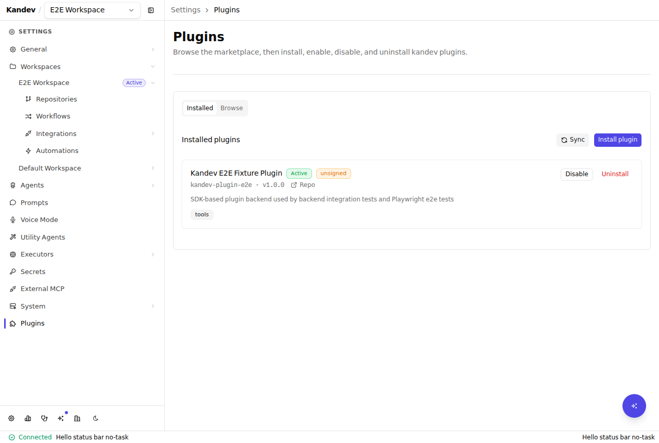Viewport: 659px width, 443px height.
Task: Switch to the Browse tab
Action: click(x=232, y=108)
